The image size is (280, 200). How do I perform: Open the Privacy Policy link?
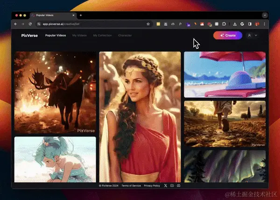click(x=152, y=186)
